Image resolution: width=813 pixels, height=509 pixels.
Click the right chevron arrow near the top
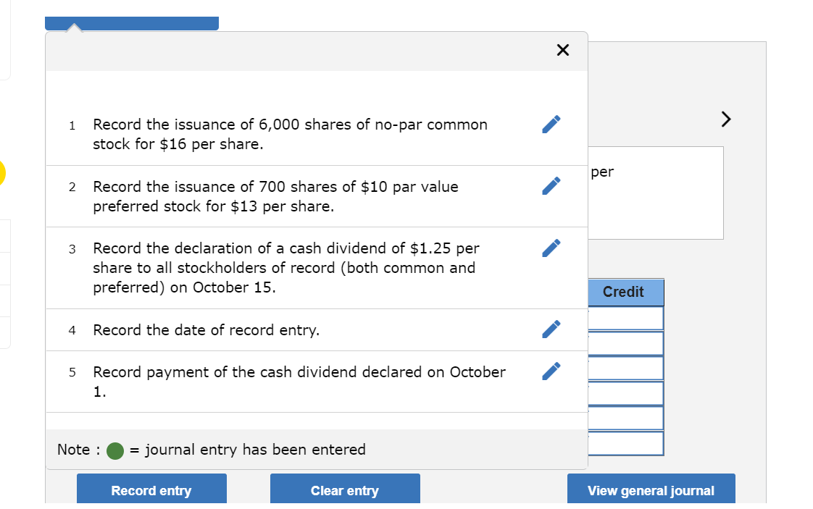pos(725,119)
